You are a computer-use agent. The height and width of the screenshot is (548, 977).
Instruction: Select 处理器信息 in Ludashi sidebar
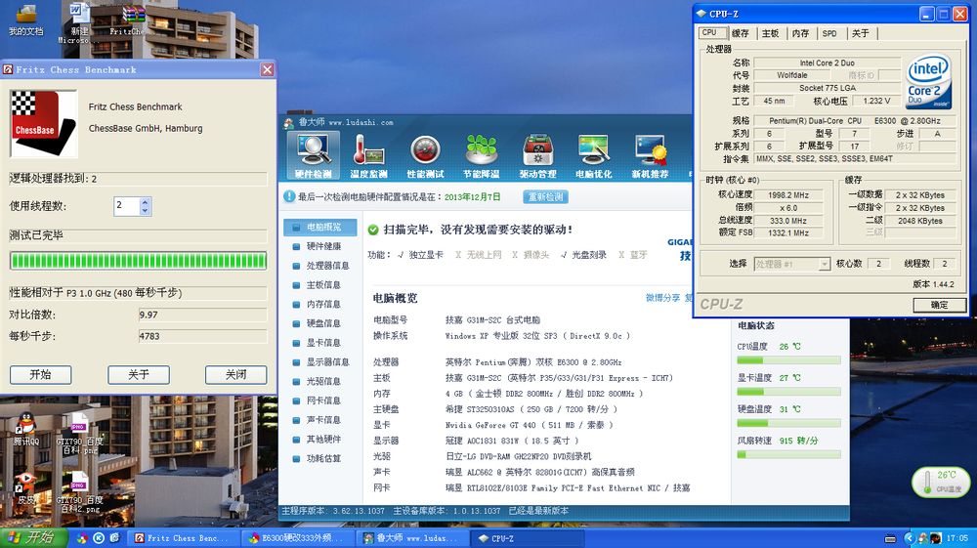pyautogui.click(x=320, y=266)
